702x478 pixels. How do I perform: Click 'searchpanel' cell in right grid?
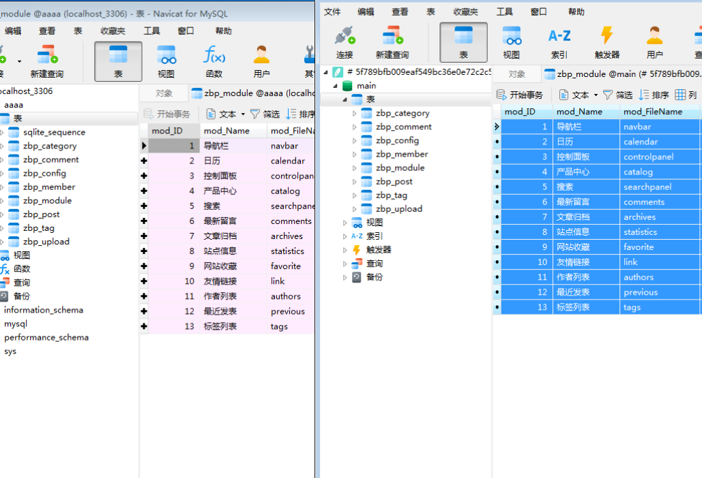pyautogui.click(x=660, y=187)
